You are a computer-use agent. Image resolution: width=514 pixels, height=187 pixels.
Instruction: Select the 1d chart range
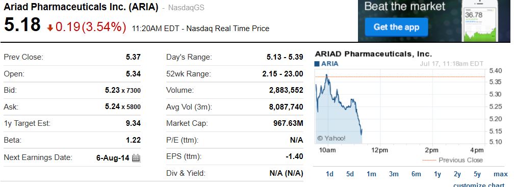coord(329,174)
